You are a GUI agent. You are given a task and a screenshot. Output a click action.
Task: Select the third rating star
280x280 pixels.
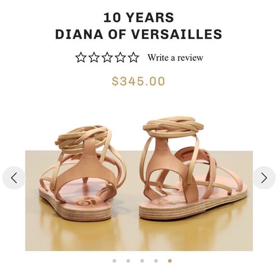107,57
